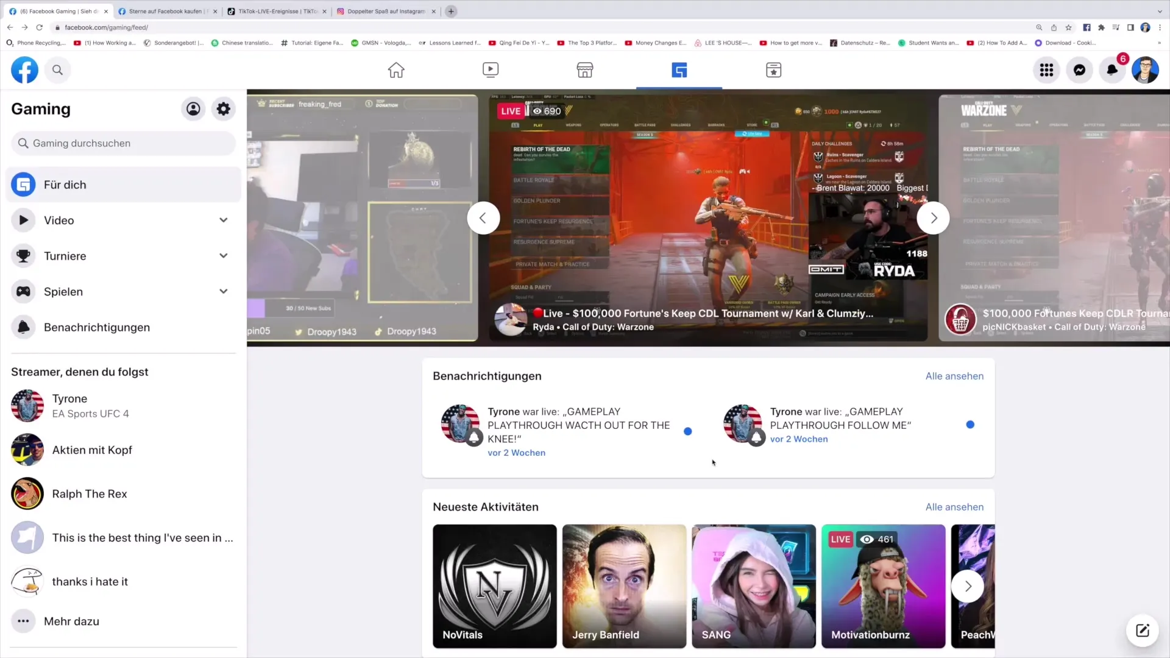Viewport: 1170px width, 658px height.
Task: Show previous stream with left carousel arrow
Action: point(483,218)
